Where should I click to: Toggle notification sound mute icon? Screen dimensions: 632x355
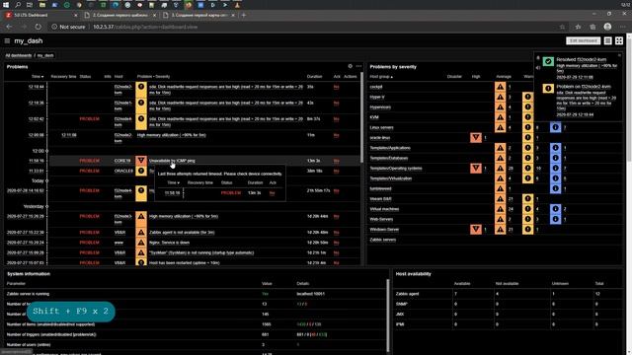tap(538, 68)
